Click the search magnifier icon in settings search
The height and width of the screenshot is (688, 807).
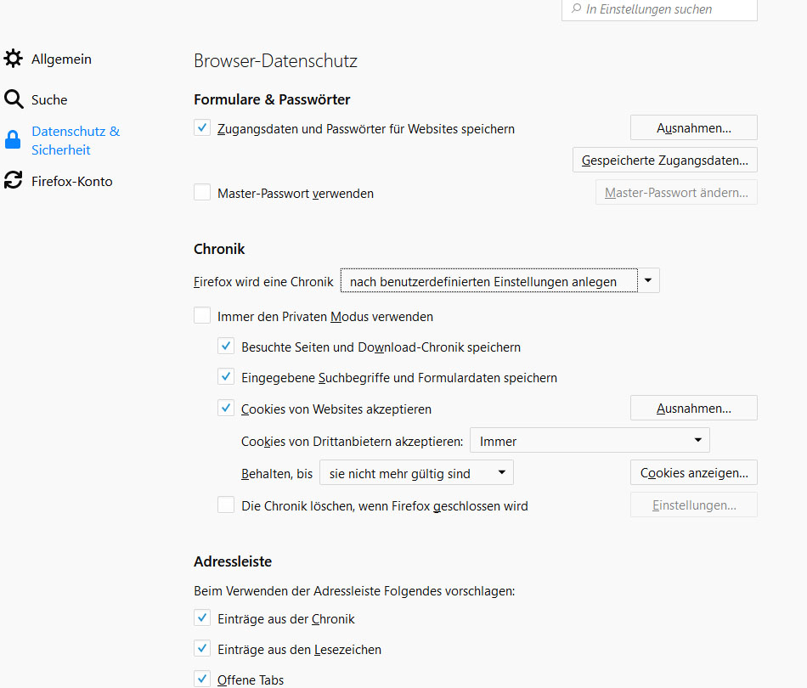[x=577, y=9]
